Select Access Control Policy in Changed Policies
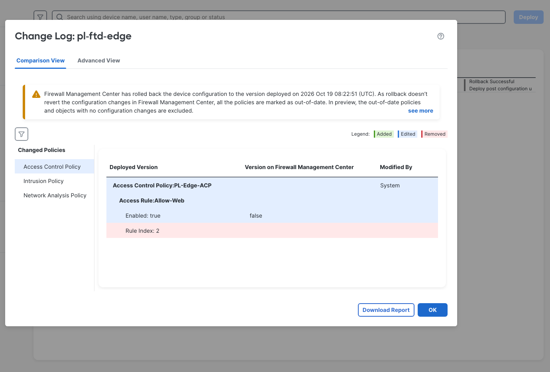 tap(54, 167)
